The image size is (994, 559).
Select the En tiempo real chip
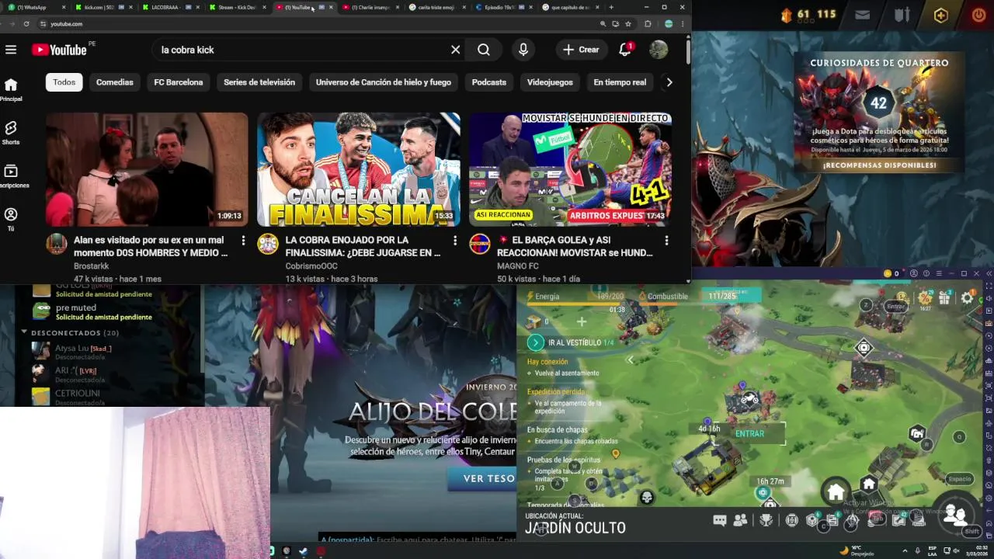pyautogui.click(x=620, y=82)
